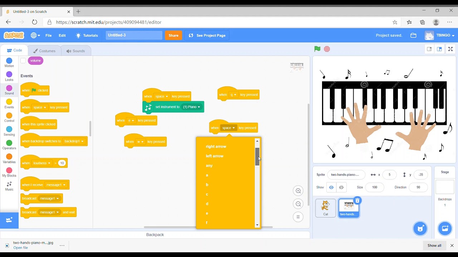Hide the sprite using crossed-eye icon

click(x=341, y=187)
